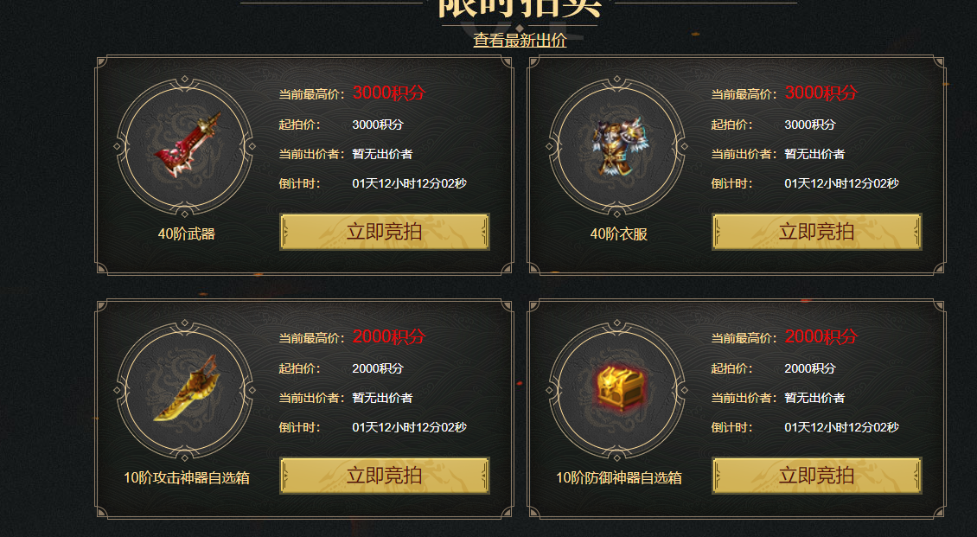Click the 40阶衣服 armor icon
This screenshot has height=537, width=977.
coord(617,145)
